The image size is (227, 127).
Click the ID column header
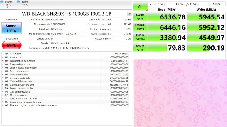coord(7,54)
